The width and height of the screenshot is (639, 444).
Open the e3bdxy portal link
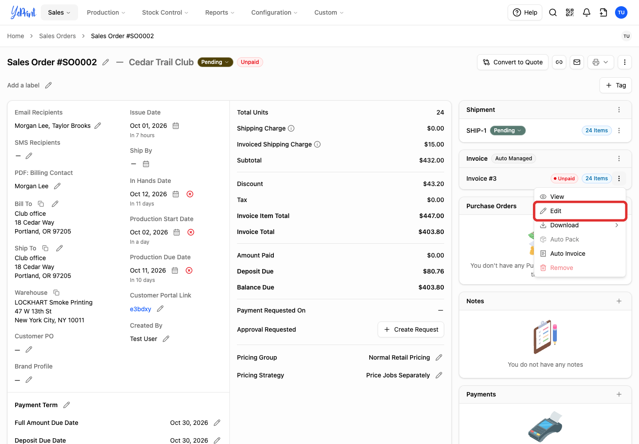[140, 309]
